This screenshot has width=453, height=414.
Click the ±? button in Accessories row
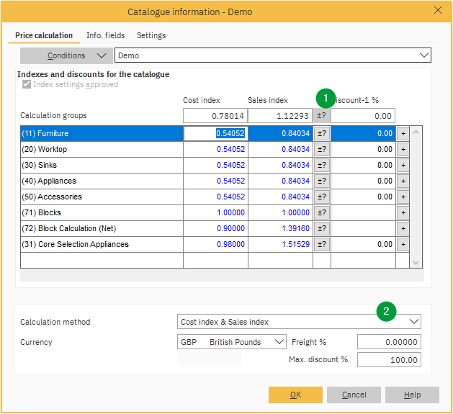(321, 197)
